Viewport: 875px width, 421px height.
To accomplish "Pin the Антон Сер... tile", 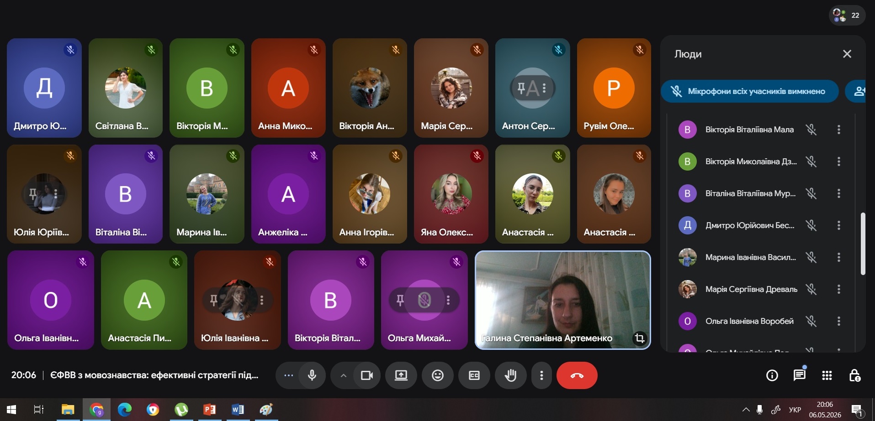I will pyautogui.click(x=521, y=88).
